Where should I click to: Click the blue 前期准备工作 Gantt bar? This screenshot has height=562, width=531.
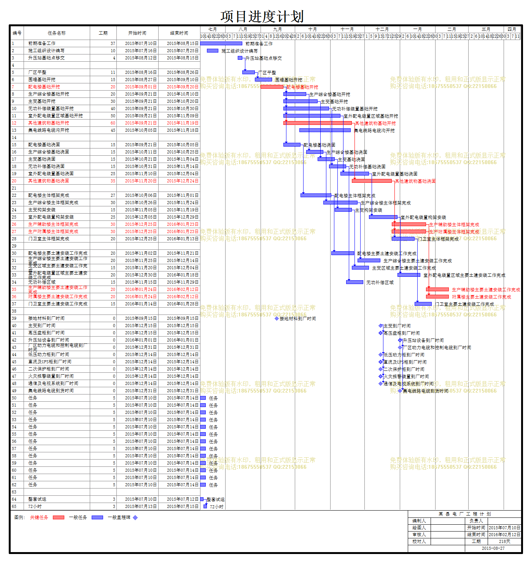tap(221, 43)
